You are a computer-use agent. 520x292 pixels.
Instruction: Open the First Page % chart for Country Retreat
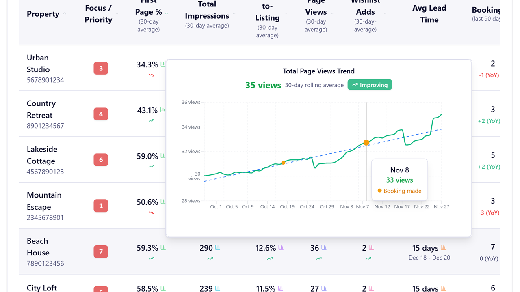[163, 110]
